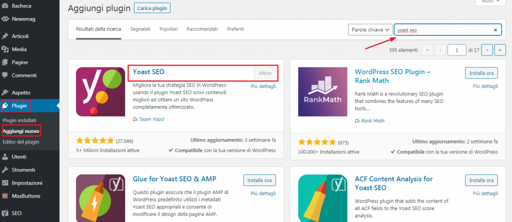Open Articoli from the sidebar
512x222 pixels.
pyautogui.click(x=20, y=36)
